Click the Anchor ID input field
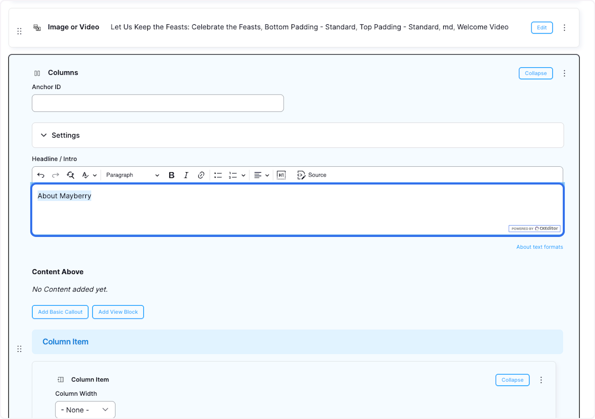The image size is (595, 419). [x=158, y=103]
